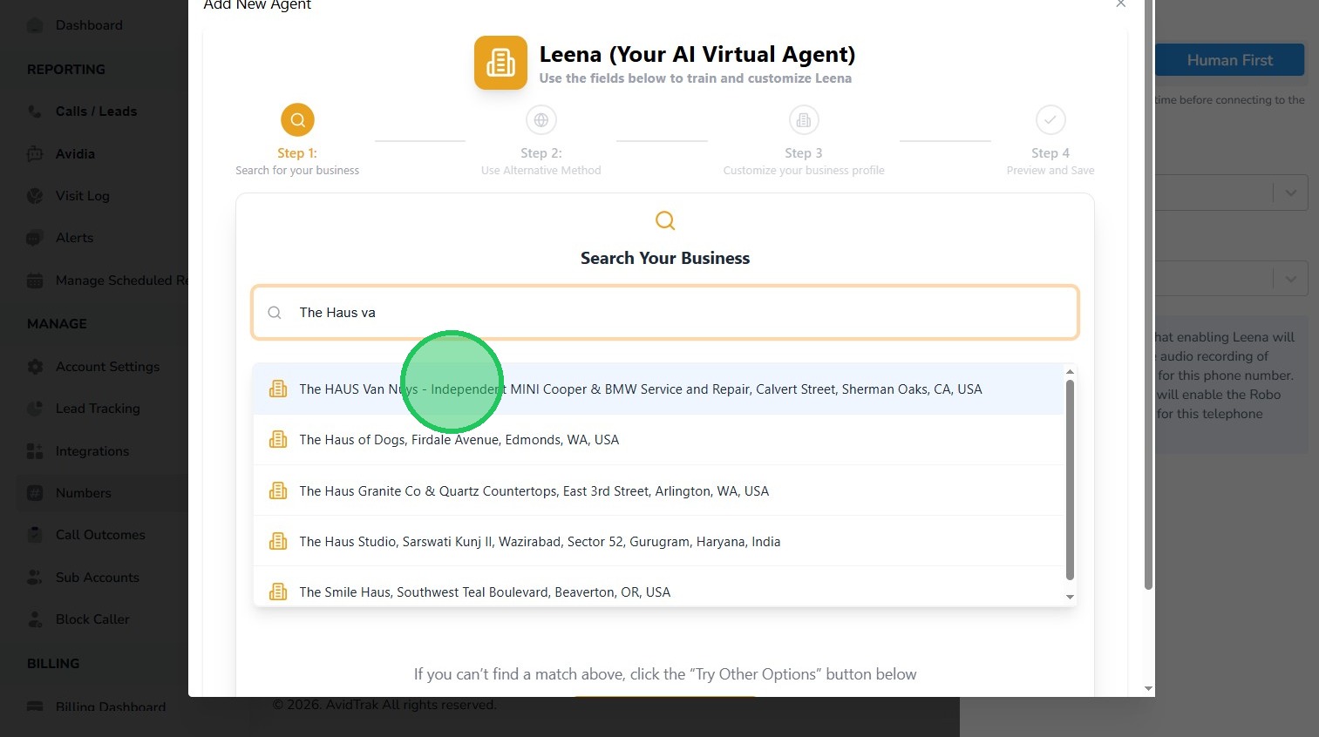Click the Calls / Leads phone icon
The height and width of the screenshot is (737, 1319).
pos(35,112)
